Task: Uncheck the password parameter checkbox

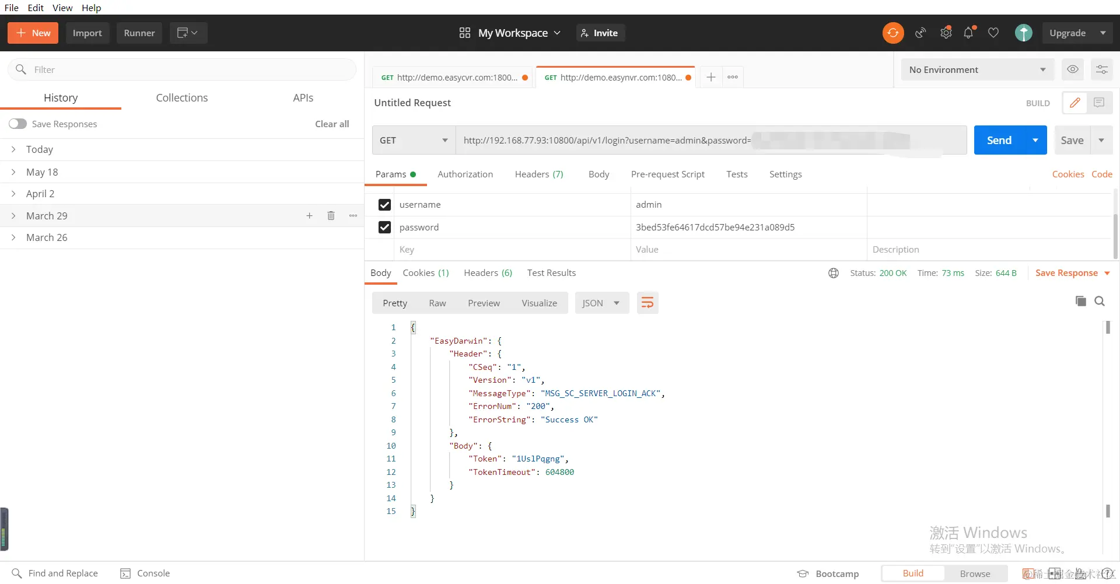Action: 384,227
